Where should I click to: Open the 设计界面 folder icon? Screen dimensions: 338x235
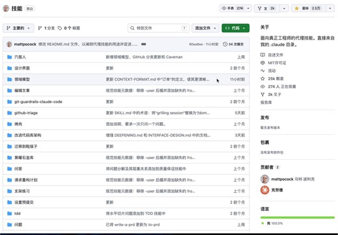click(x=10, y=68)
